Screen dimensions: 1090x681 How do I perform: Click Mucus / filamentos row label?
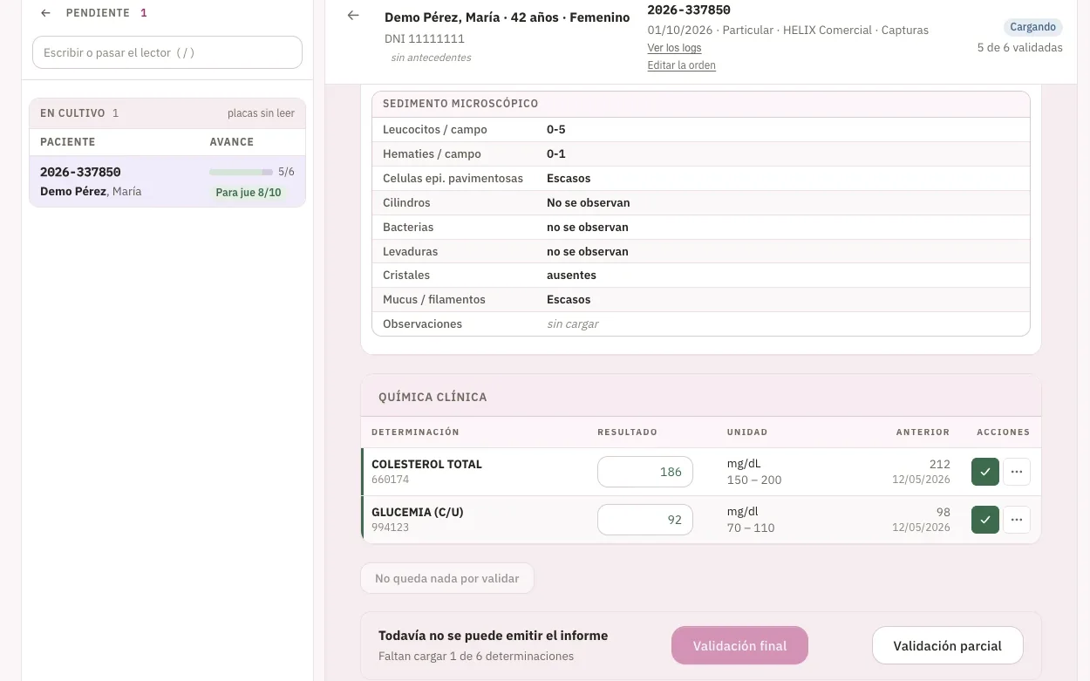coord(434,299)
